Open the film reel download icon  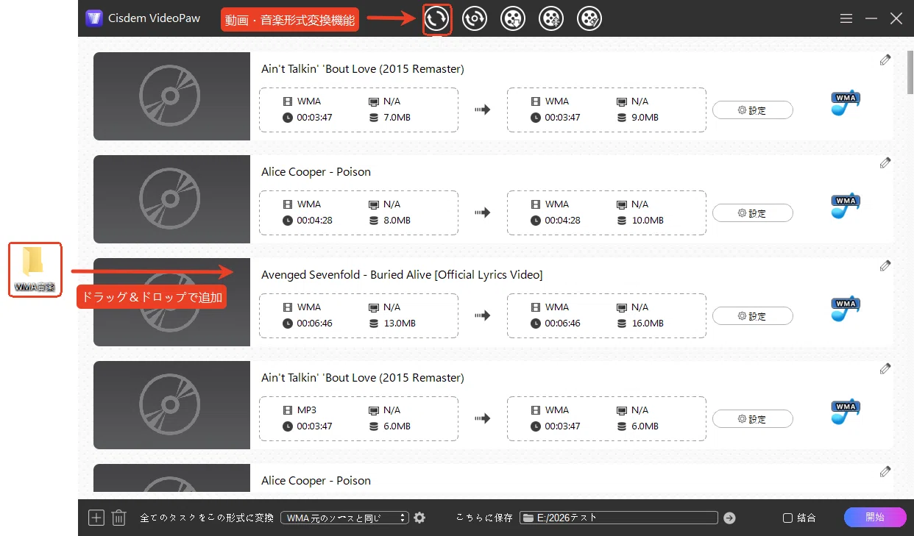(513, 19)
